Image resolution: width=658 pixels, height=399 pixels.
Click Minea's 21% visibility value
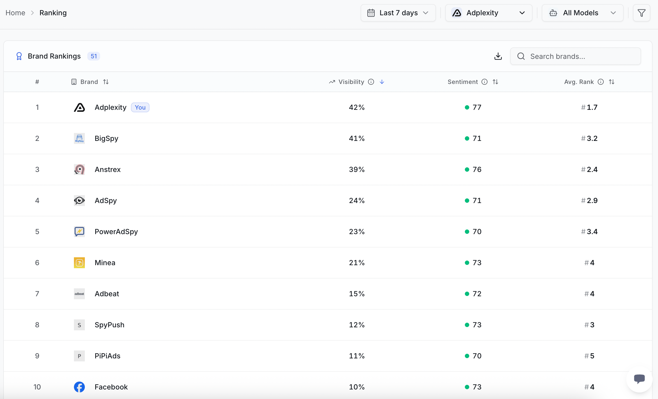(357, 263)
